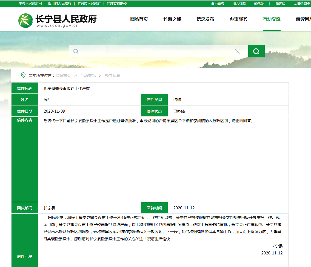Click the Changning County government logo
The image size is (311, 267).
click(25, 20)
